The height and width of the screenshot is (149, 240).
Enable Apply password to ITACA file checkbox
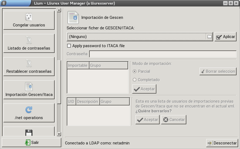[x=69, y=46]
